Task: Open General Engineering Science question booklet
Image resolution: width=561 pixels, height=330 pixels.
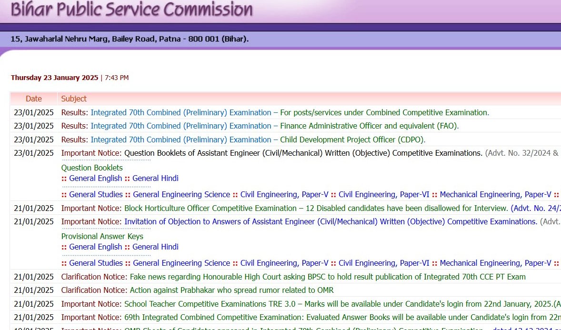Action: pos(181,194)
